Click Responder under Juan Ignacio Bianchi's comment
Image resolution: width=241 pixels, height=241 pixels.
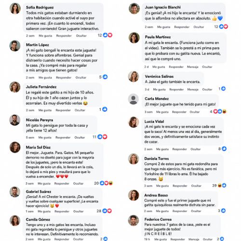(x=182, y=27)
